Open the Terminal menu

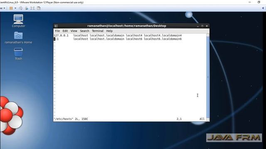(98, 31)
